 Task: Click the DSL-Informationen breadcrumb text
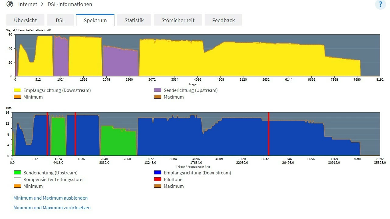click(70, 4)
